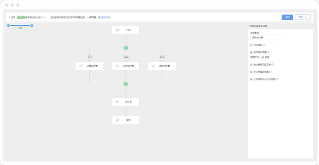Open help icon beside 允许查看流程日志
This screenshot has width=319, height=165.
click(273, 65)
